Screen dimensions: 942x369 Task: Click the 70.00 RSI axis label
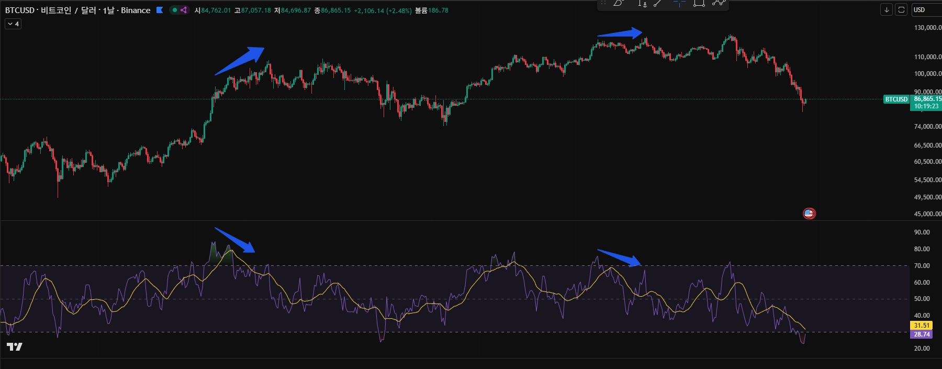[x=922, y=266]
